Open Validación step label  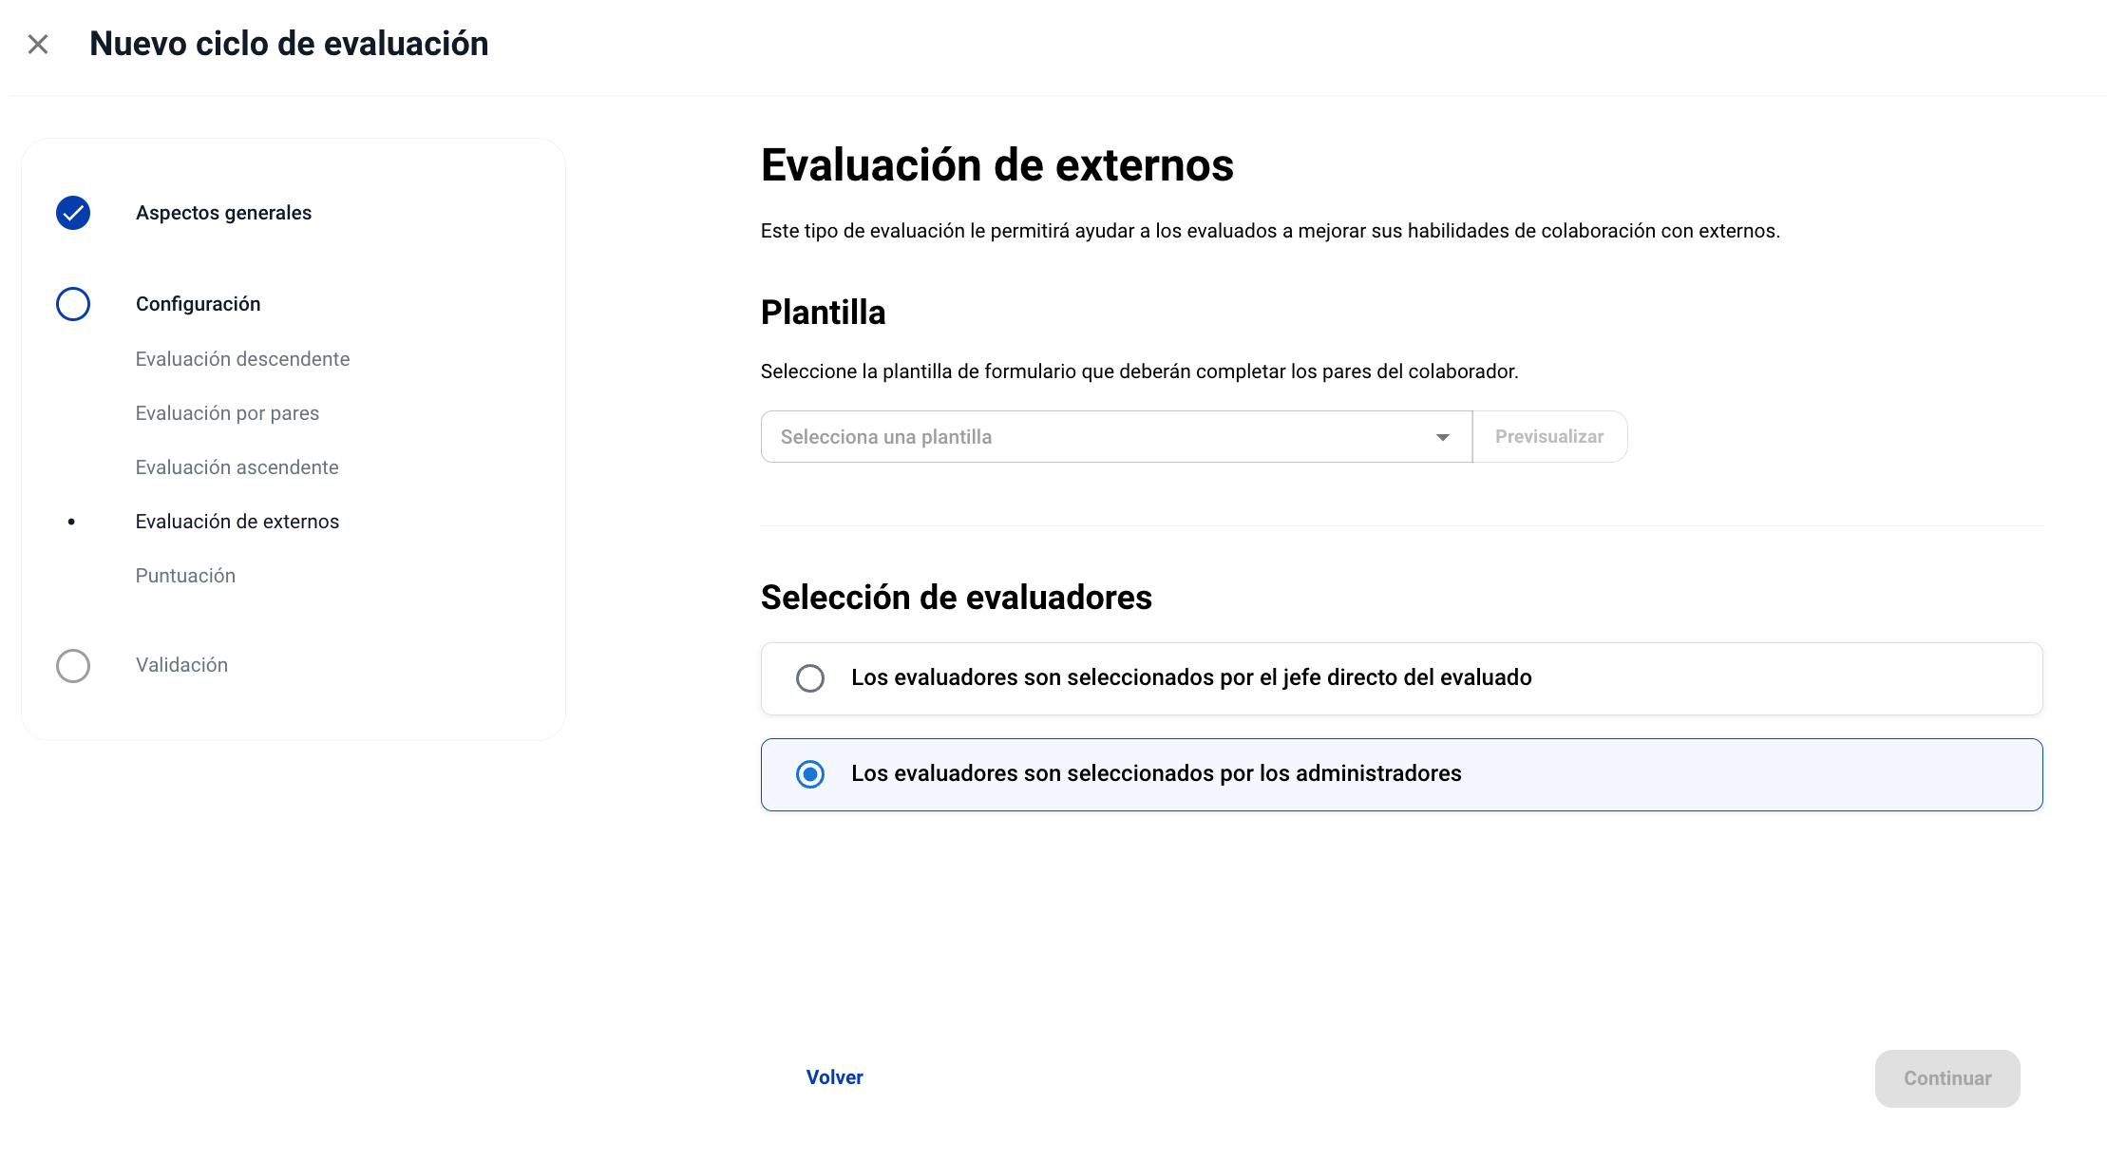click(181, 665)
